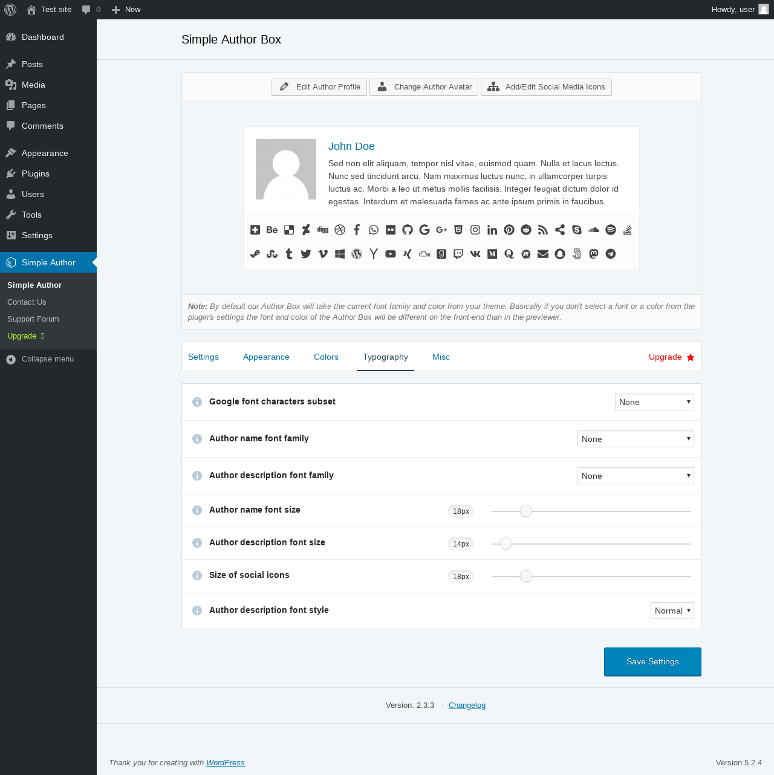Switch to the Colors tab
The width and height of the screenshot is (774, 775).
[x=326, y=357]
